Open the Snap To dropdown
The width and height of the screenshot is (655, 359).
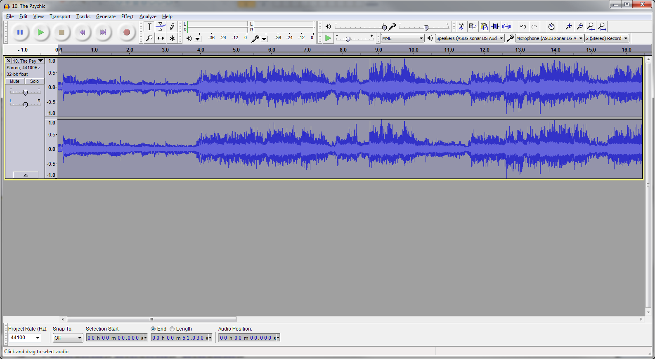coord(68,338)
